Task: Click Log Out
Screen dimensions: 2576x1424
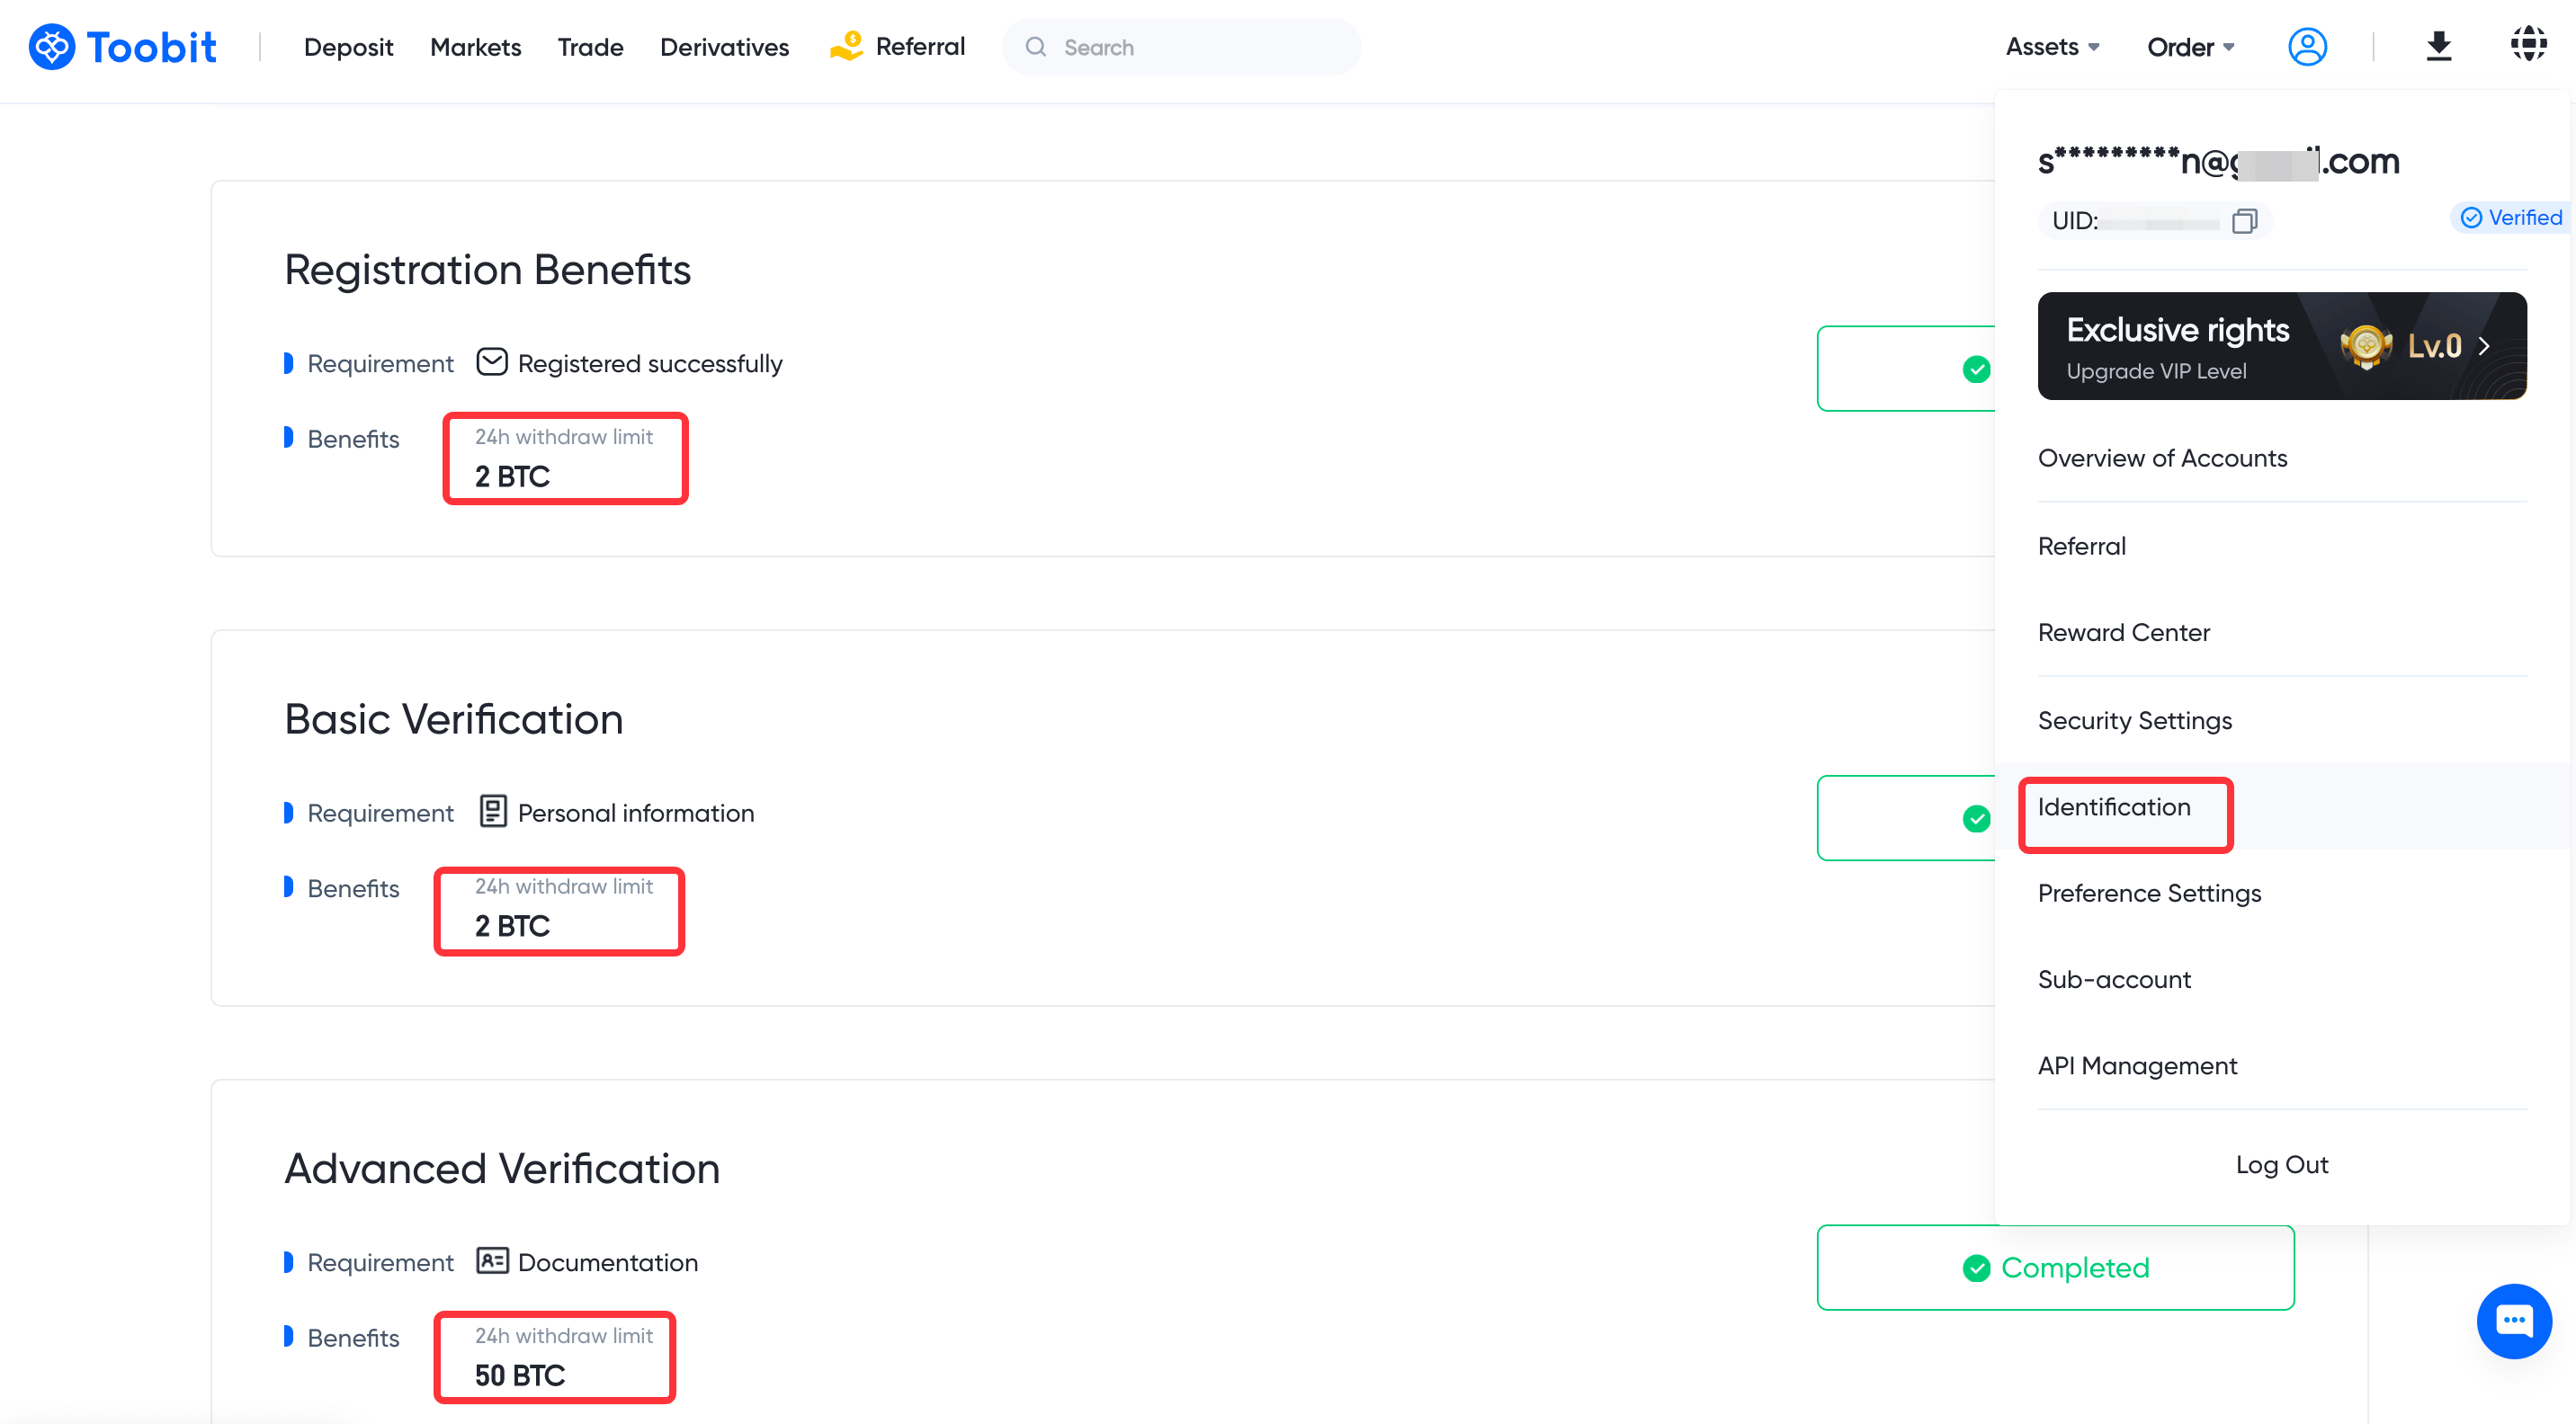Action: pyautogui.click(x=2282, y=1163)
